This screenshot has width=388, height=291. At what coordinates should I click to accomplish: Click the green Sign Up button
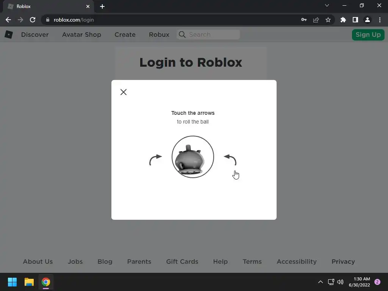pos(368,34)
